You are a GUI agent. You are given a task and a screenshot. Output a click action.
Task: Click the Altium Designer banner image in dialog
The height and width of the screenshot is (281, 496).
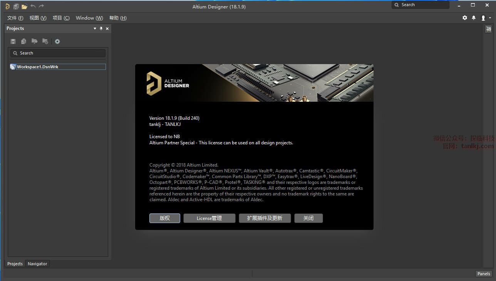254,83
